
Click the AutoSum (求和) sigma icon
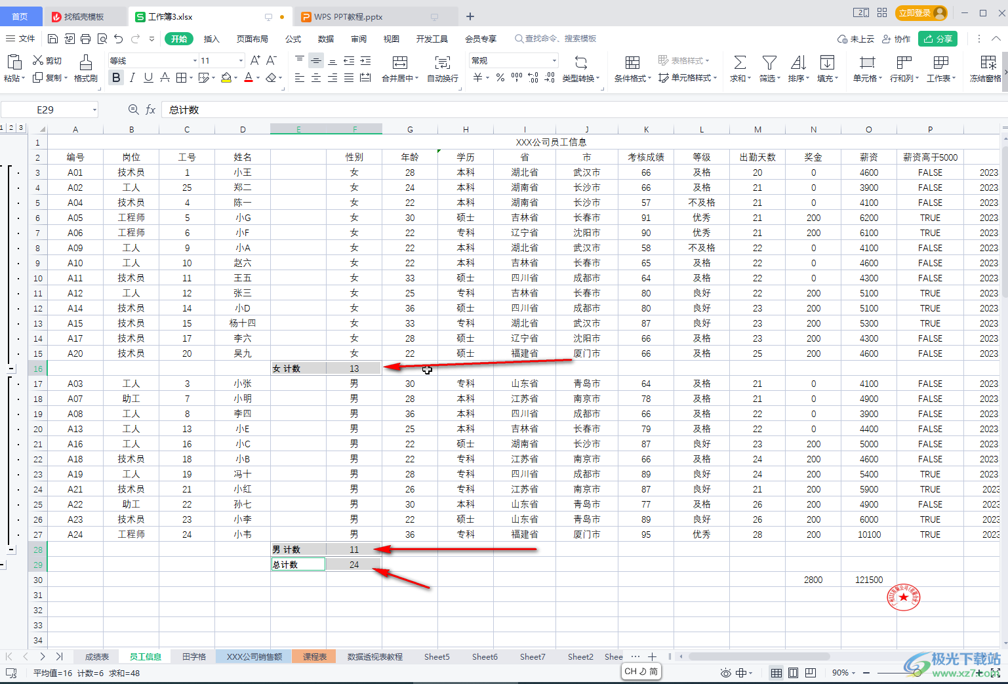point(739,63)
